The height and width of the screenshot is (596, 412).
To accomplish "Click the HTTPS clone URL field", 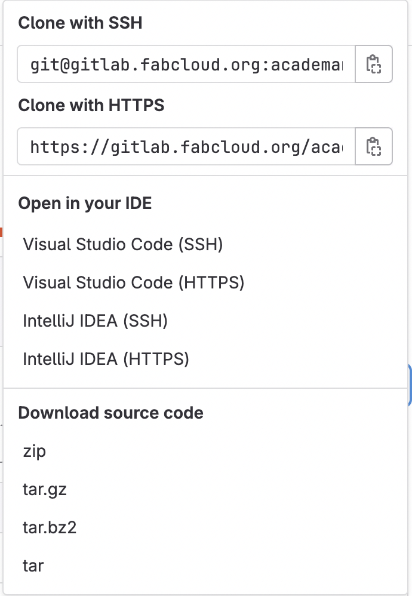I will [x=186, y=146].
